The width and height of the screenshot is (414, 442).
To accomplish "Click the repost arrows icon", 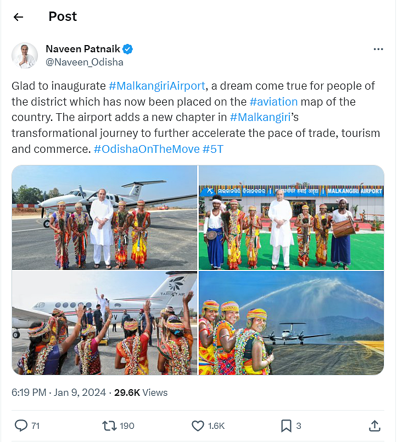I will pos(109,426).
